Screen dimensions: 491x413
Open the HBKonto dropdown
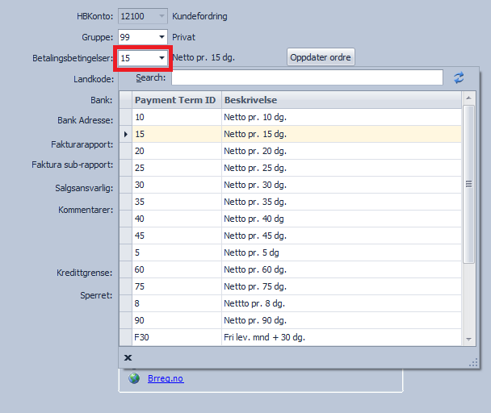tap(162, 16)
